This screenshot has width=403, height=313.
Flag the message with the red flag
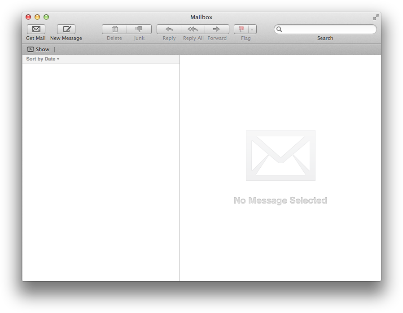(241, 29)
